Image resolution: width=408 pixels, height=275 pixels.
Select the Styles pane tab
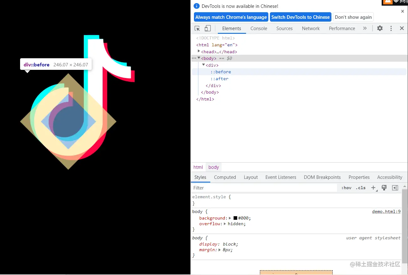coord(200,177)
